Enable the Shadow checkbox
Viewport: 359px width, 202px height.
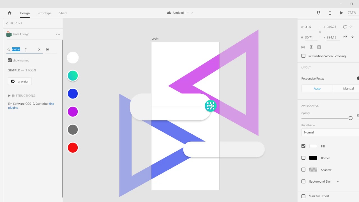pyautogui.click(x=303, y=170)
